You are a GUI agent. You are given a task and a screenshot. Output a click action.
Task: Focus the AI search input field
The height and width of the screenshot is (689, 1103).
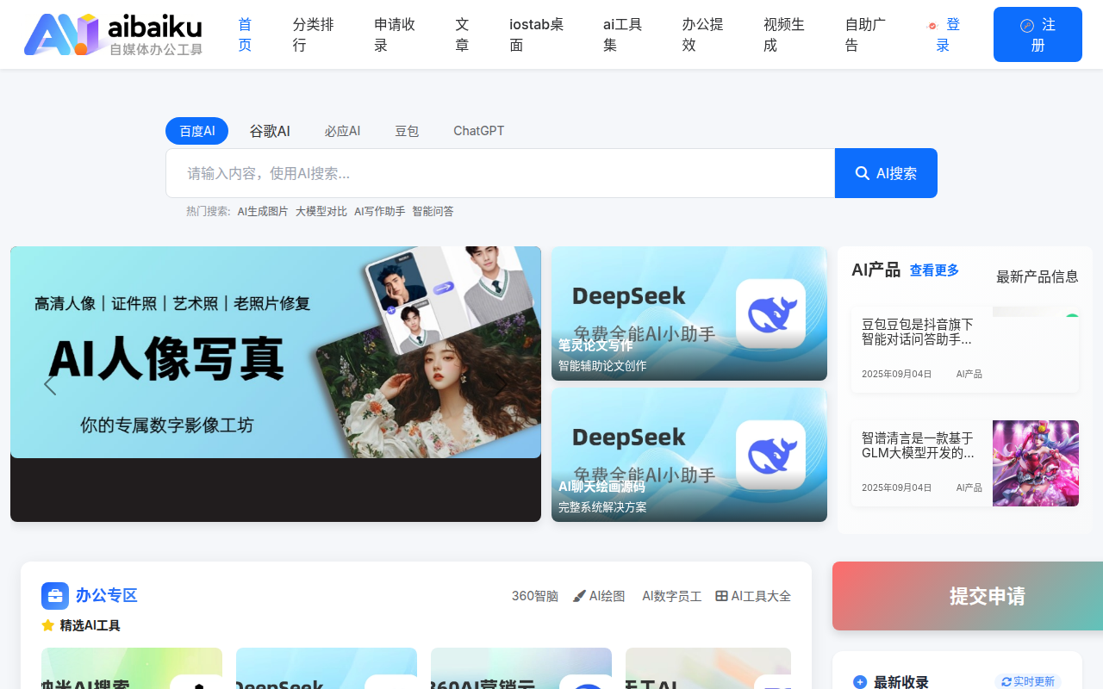(x=500, y=173)
